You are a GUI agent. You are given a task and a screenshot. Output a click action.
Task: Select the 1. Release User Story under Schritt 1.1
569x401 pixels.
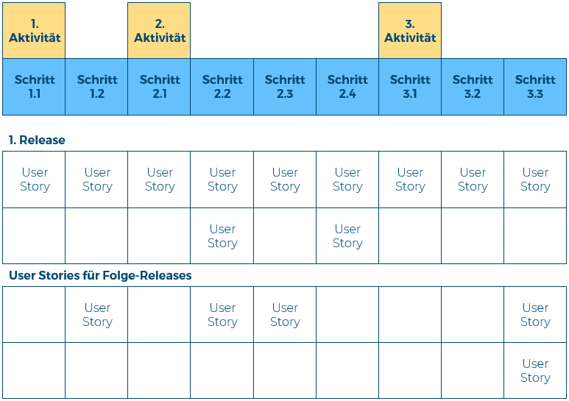[x=35, y=180]
